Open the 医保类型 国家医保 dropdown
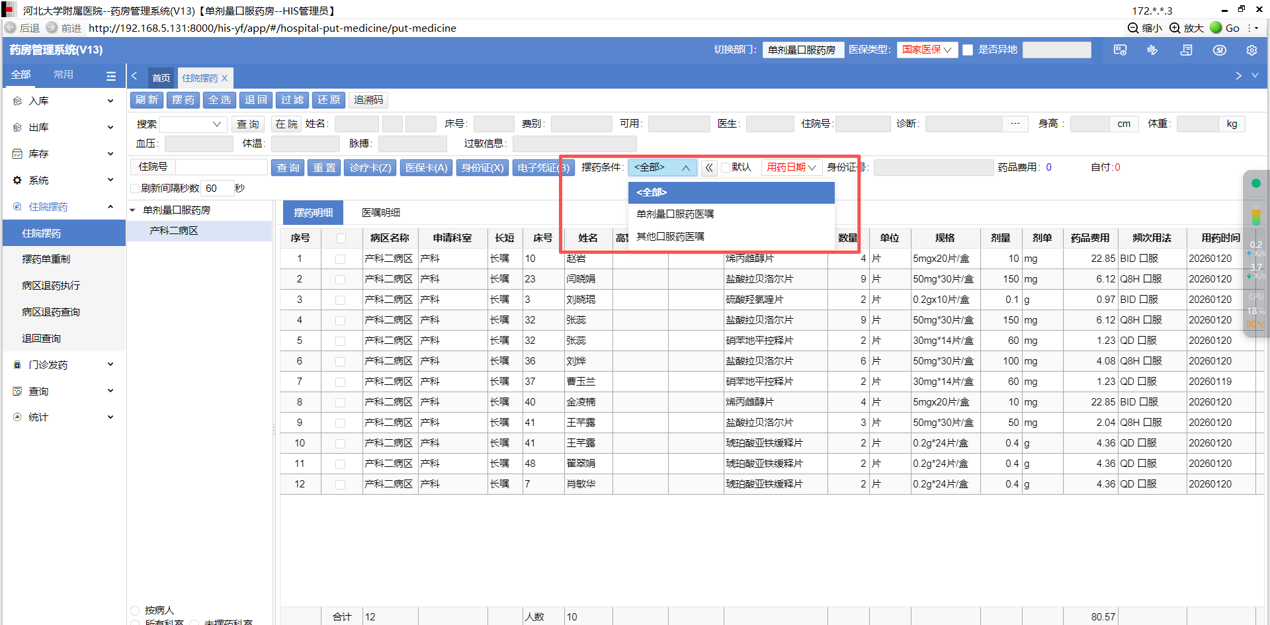The height and width of the screenshot is (625, 1270). (x=927, y=50)
